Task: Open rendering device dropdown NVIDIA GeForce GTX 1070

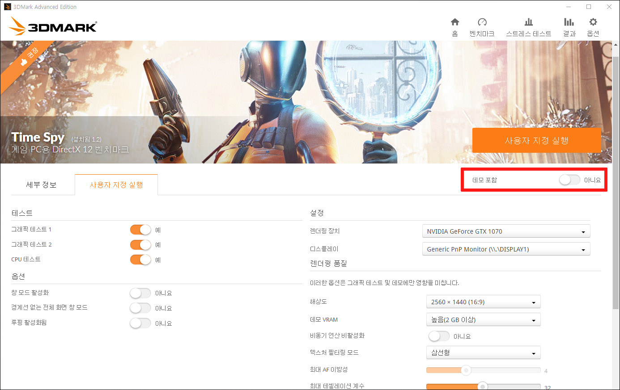Action: 506,231
